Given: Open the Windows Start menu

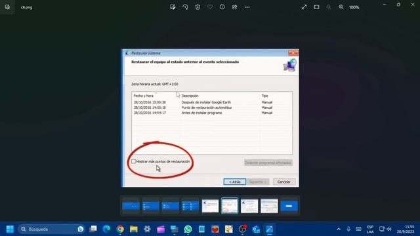Looking at the screenshot, I should (10, 229).
